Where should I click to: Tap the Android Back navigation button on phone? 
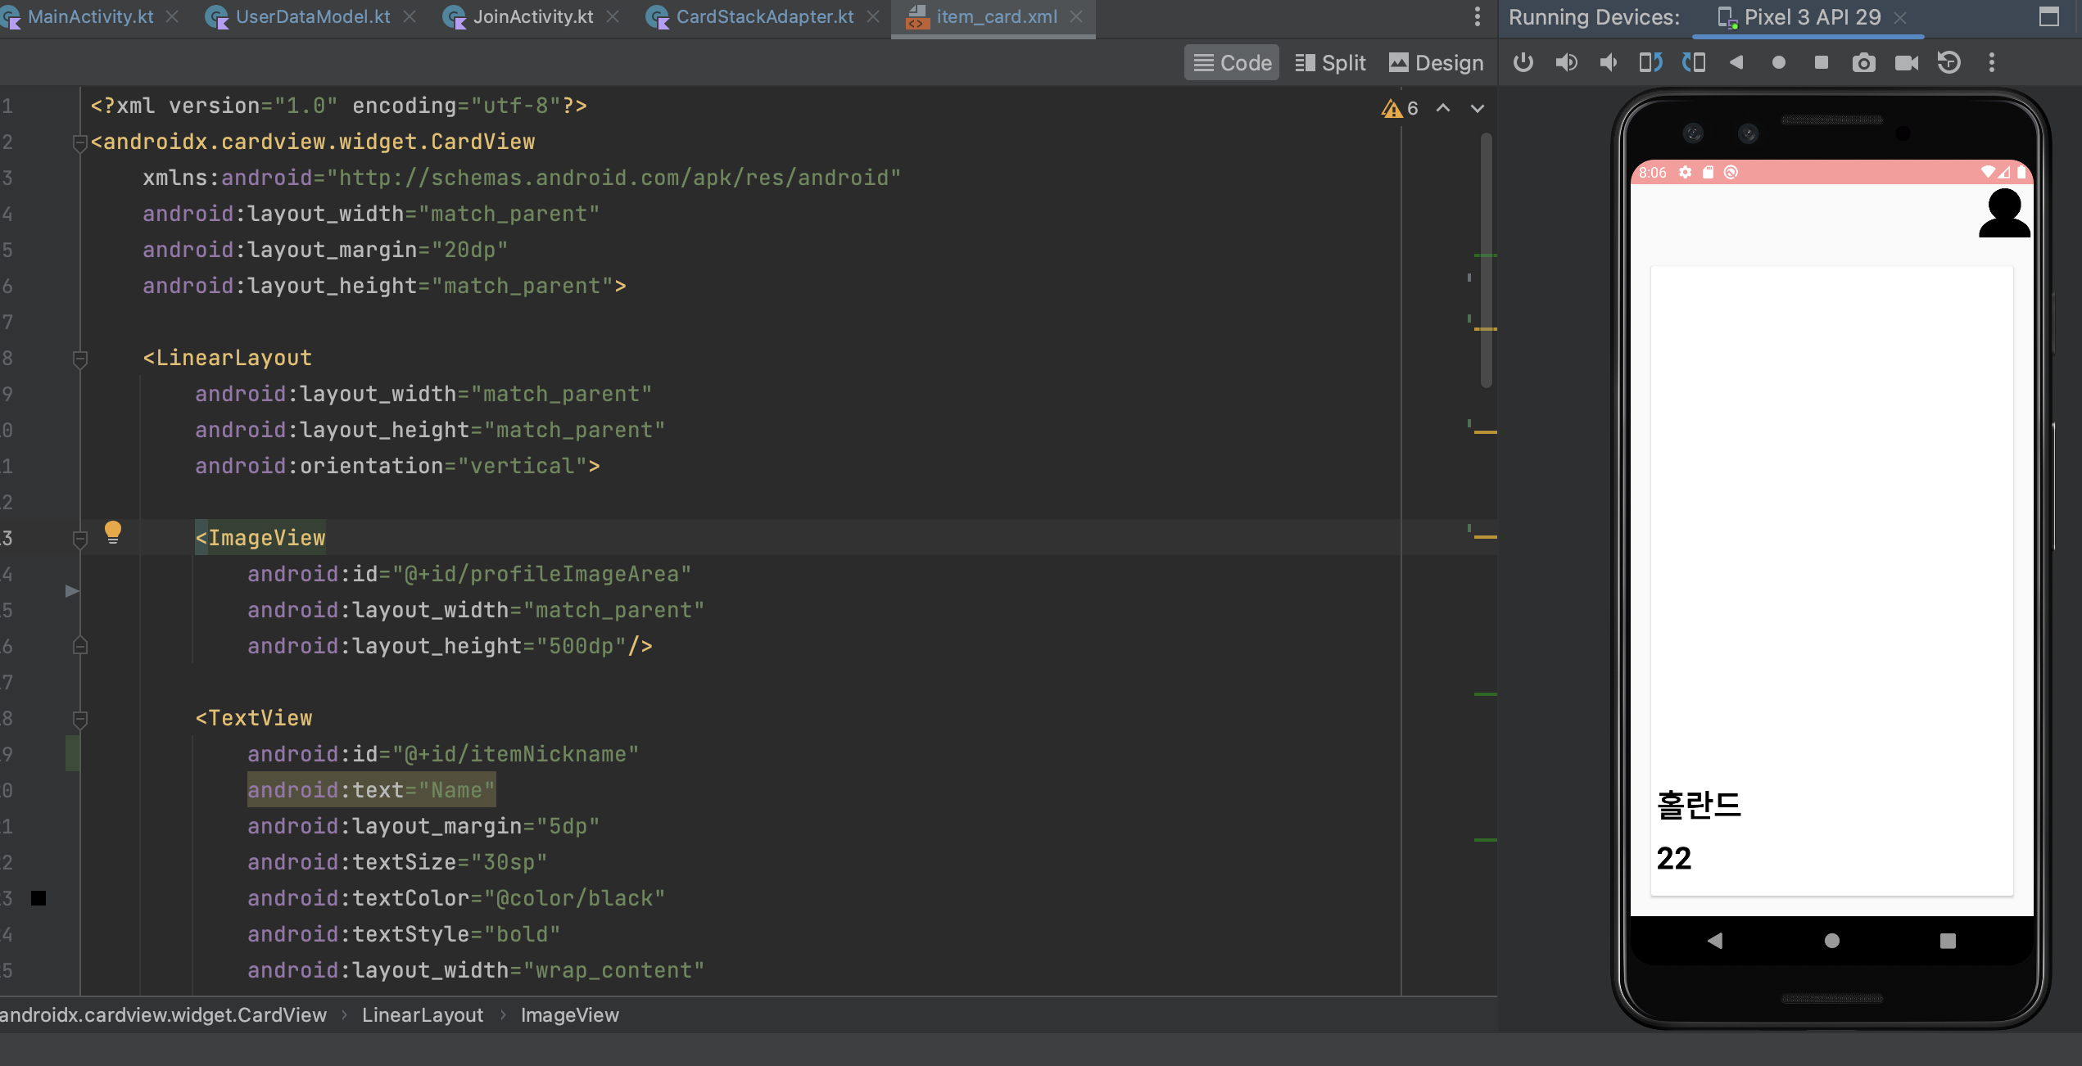tap(1715, 941)
